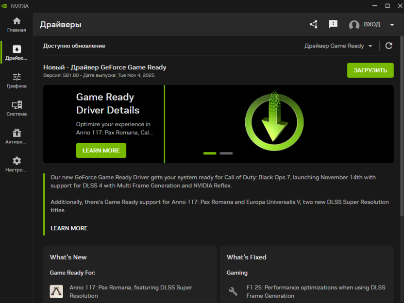Expand the account dropdown arrow
Image resolution: width=404 pixels, height=303 pixels.
(x=392, y=25)
